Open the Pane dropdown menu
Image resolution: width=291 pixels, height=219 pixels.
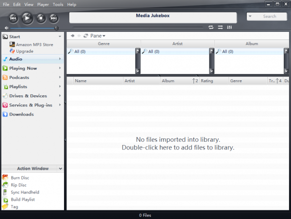pos(98,36)
